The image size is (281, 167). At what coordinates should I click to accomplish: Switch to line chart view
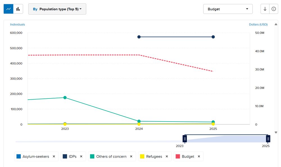coord(9,9)
